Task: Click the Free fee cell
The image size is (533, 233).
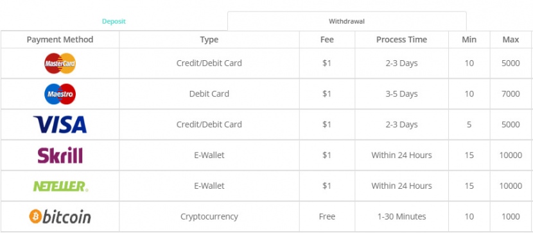Action: pos(327,216)
